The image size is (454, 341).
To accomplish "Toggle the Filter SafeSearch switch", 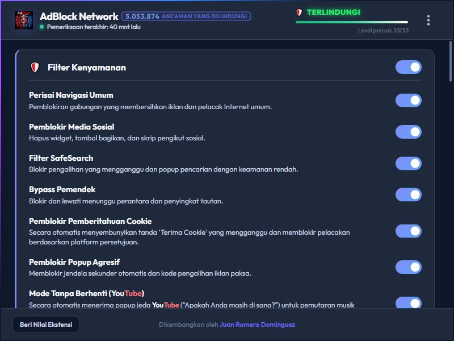I will click(408, 164).
